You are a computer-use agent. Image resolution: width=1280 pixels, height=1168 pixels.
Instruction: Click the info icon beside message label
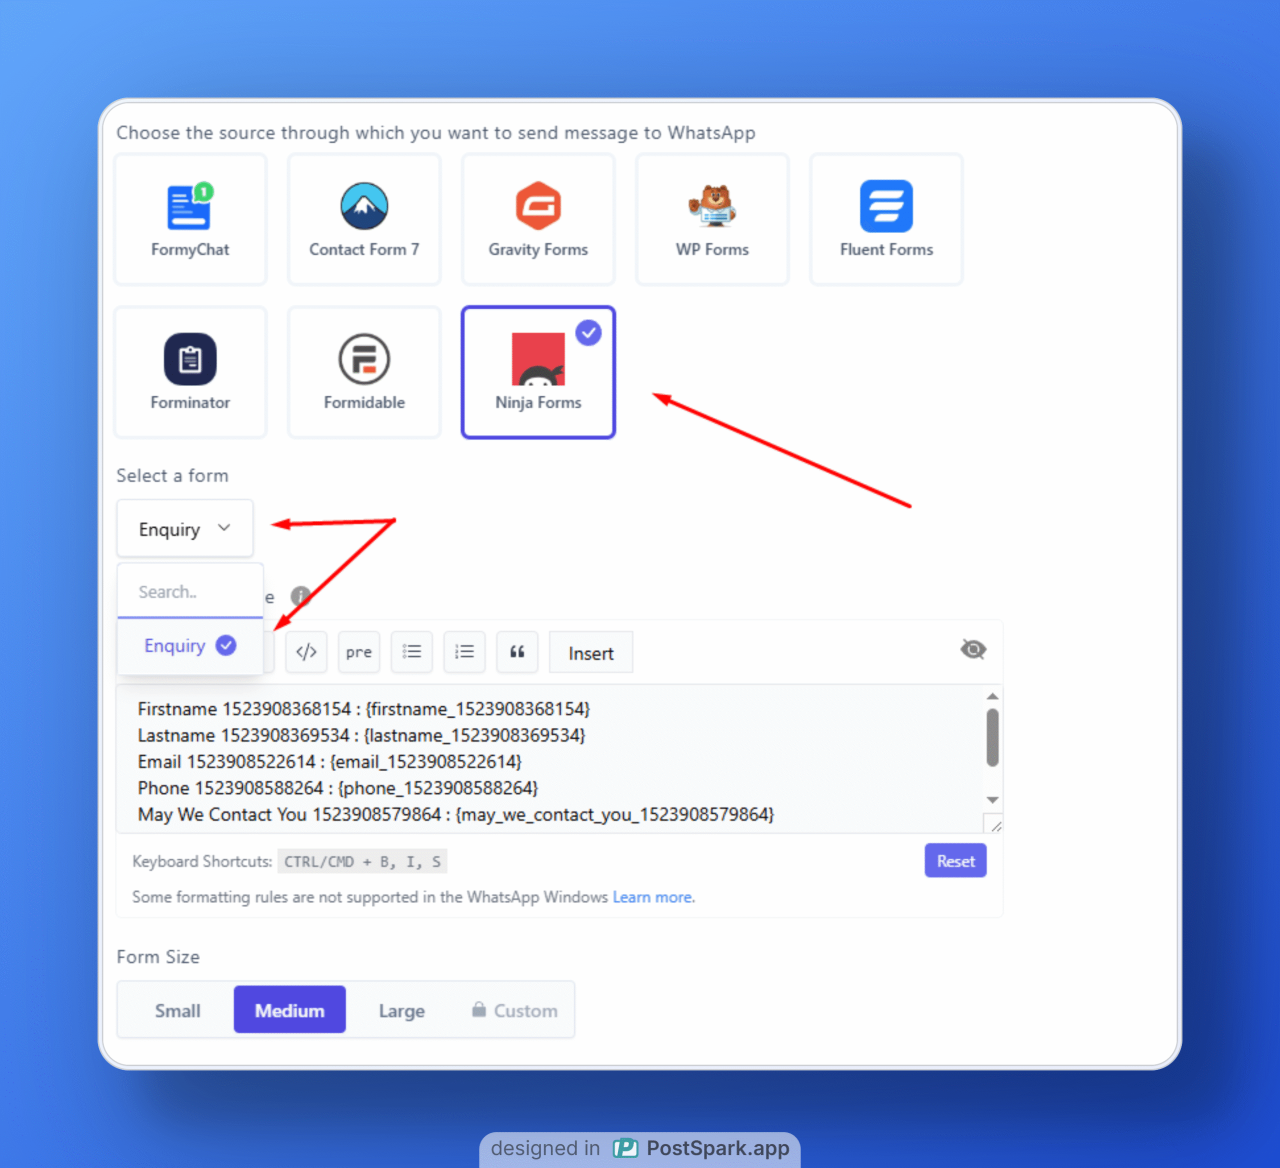pos(299,596)
